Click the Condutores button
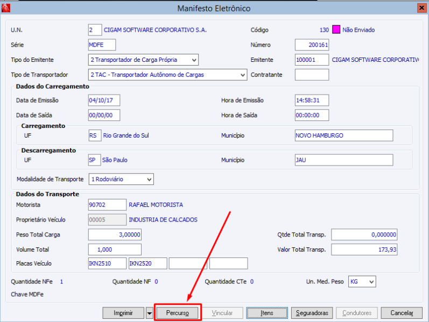 [x=357, y=313]
